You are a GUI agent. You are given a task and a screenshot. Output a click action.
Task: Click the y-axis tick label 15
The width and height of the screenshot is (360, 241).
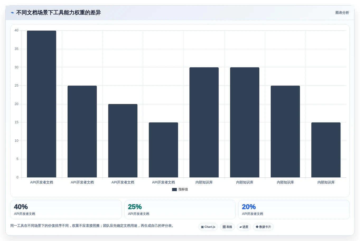click(16, 122)
